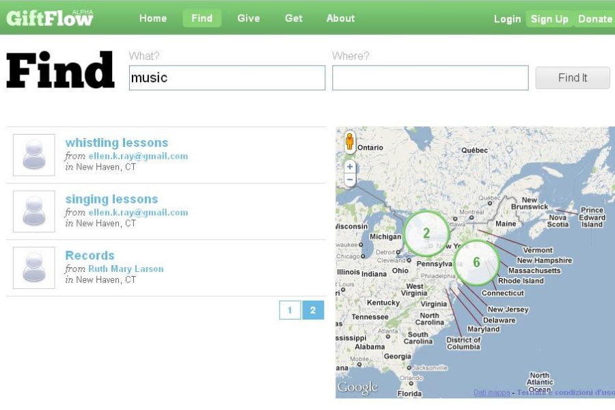The image size is (615, 410).
Task: Click avatar beside singing lessons listing
Action: tap(34, 212)
